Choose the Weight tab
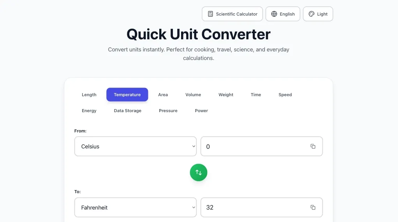This screenshot has height=222, width=398. pyautogui.click(x=226, y=95)
